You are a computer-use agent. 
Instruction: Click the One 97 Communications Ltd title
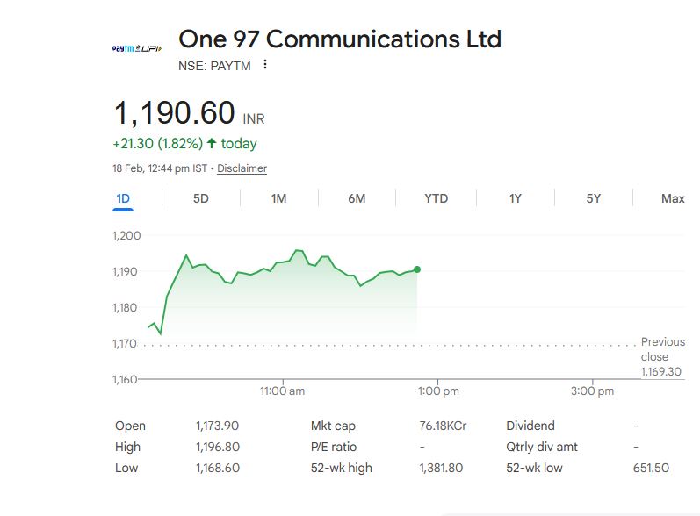click(340, 39)
